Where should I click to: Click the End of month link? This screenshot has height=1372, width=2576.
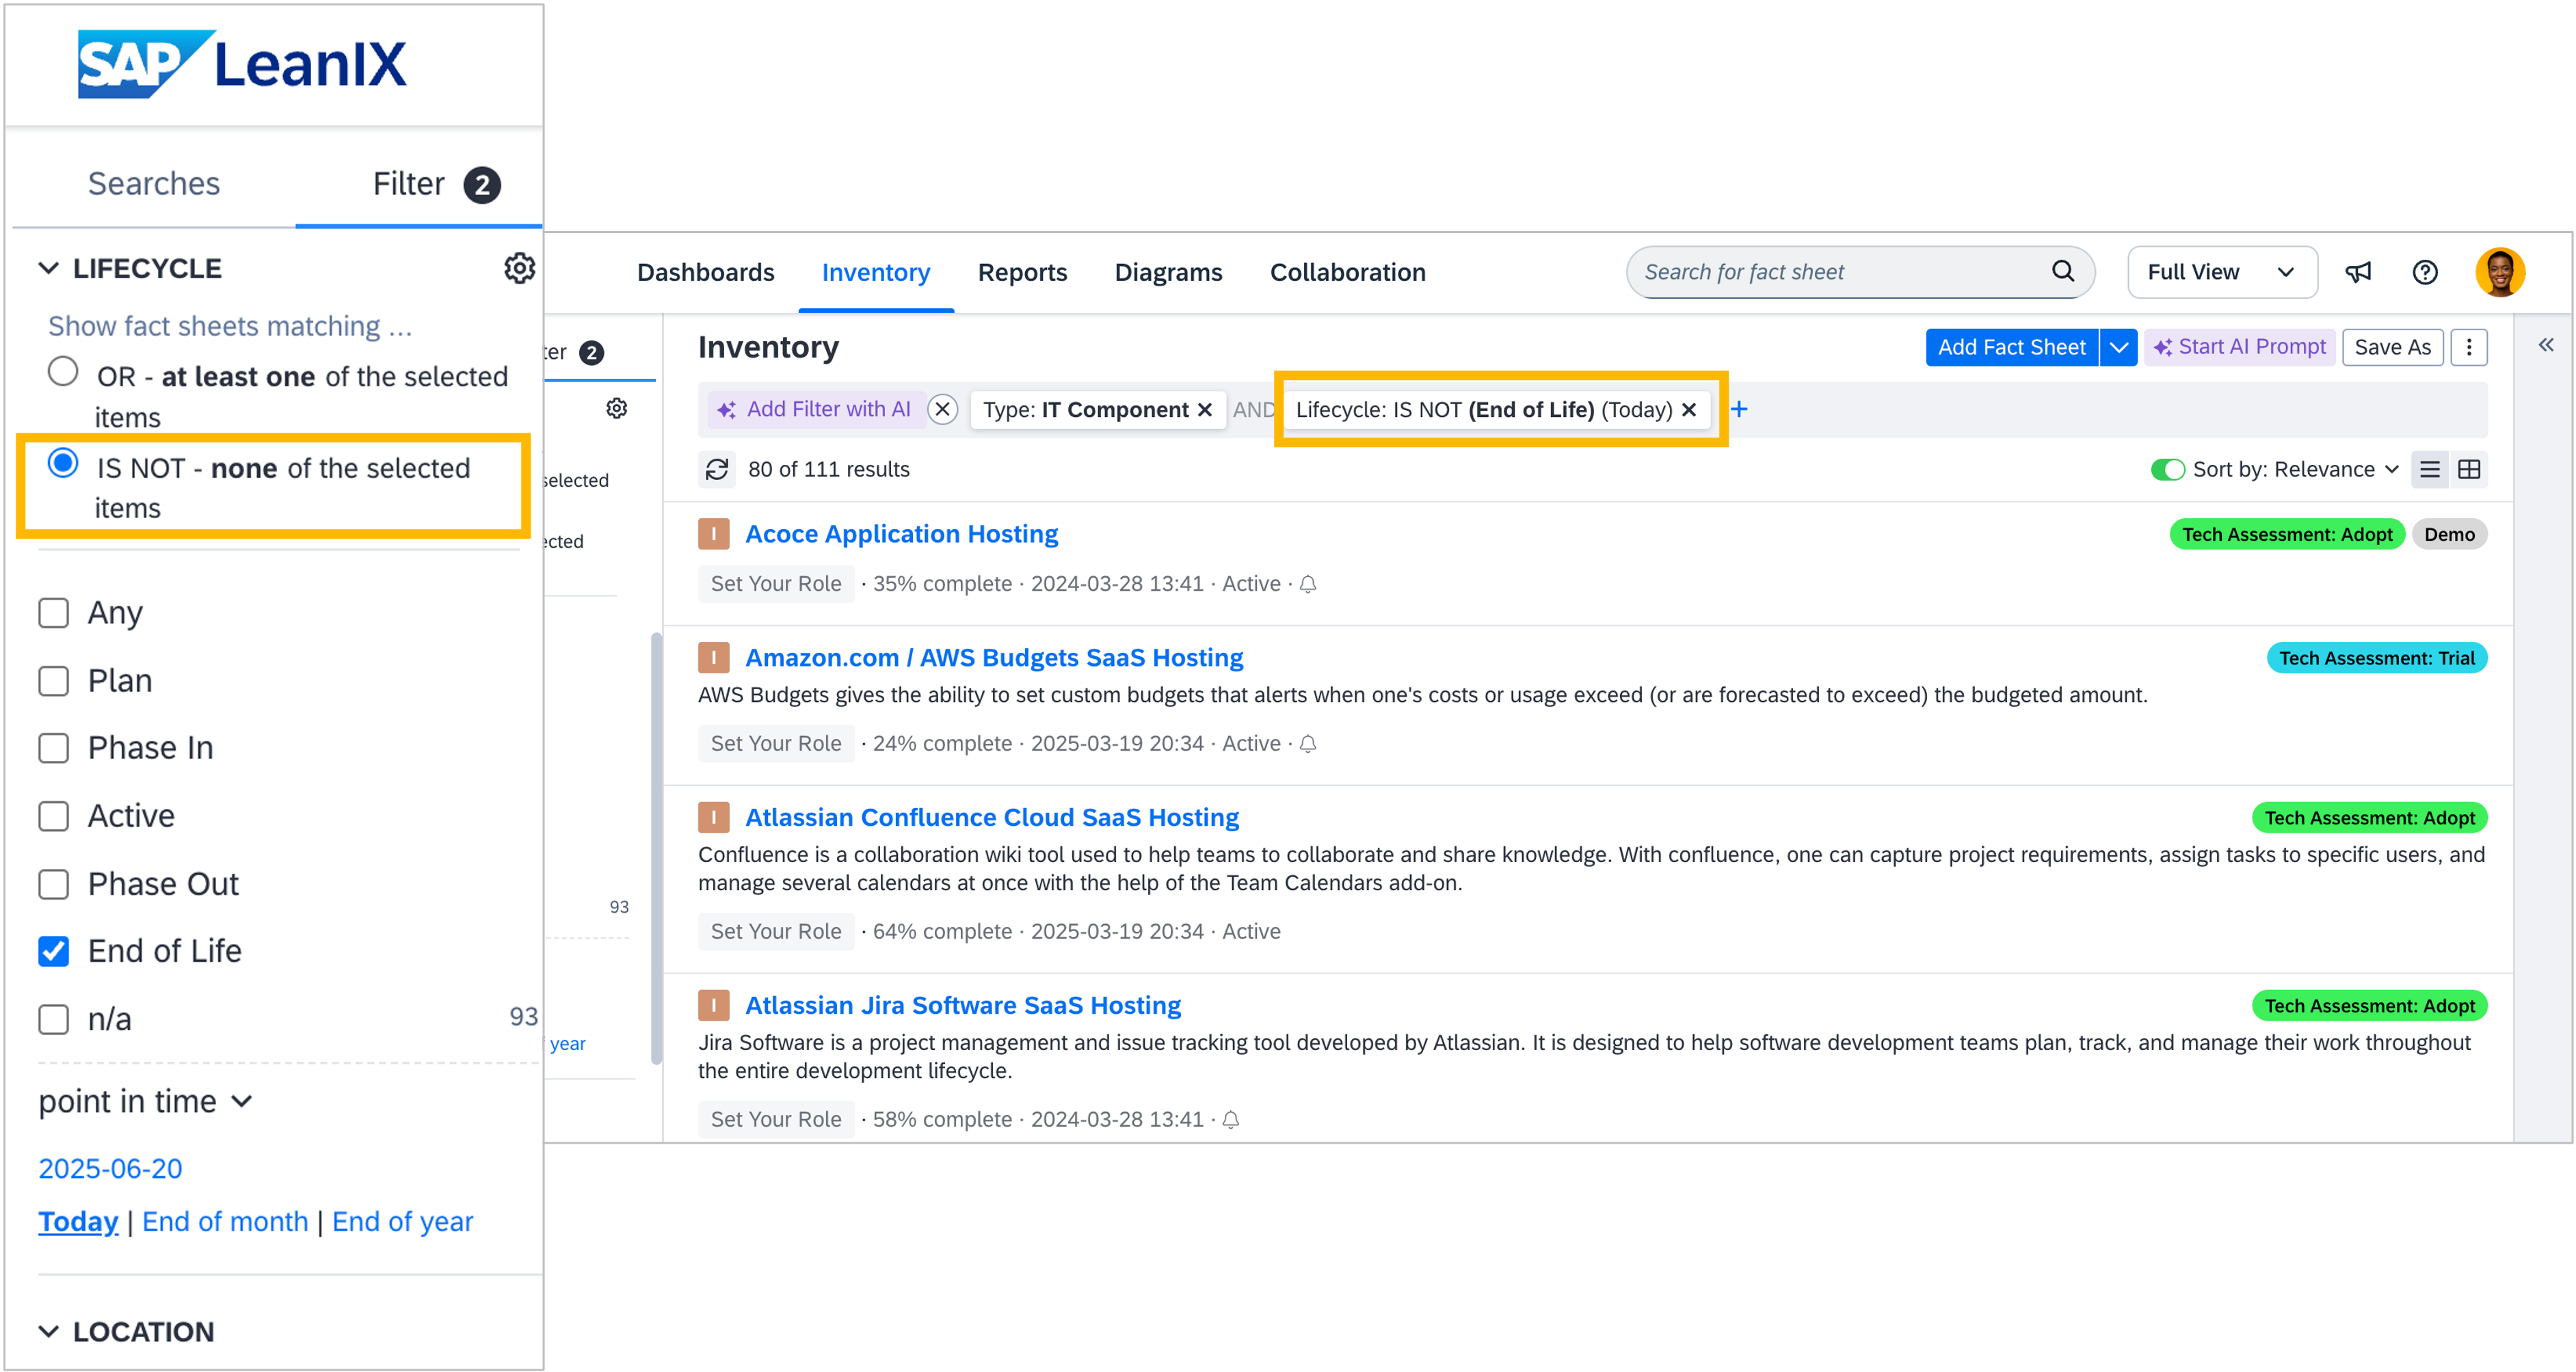[225, 1221]
